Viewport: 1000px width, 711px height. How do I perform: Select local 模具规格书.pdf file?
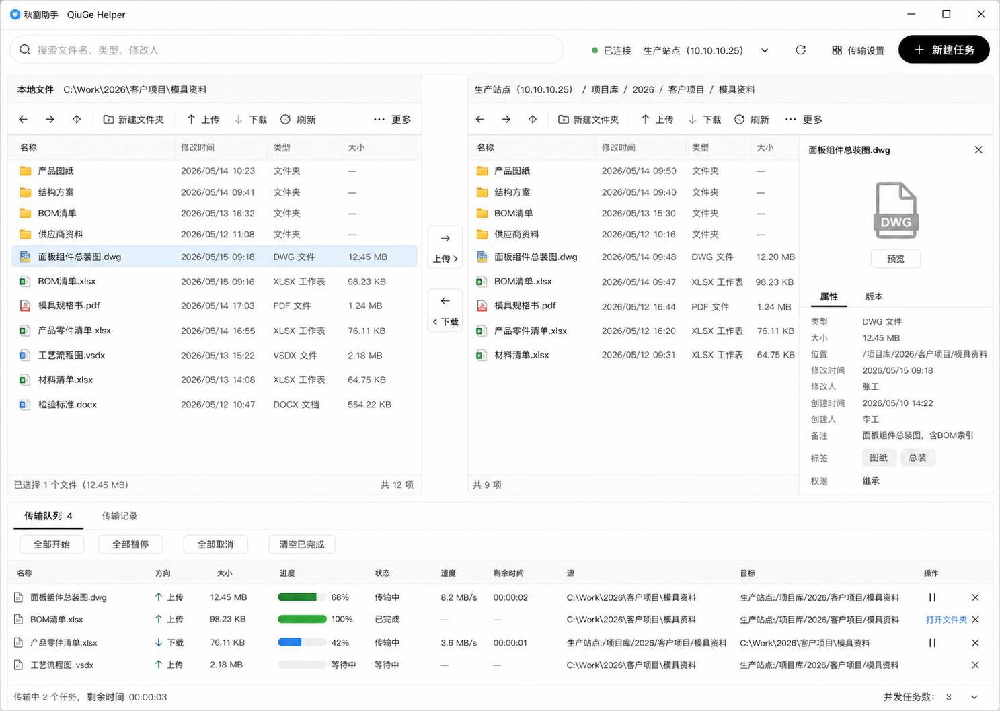point(213,305)
